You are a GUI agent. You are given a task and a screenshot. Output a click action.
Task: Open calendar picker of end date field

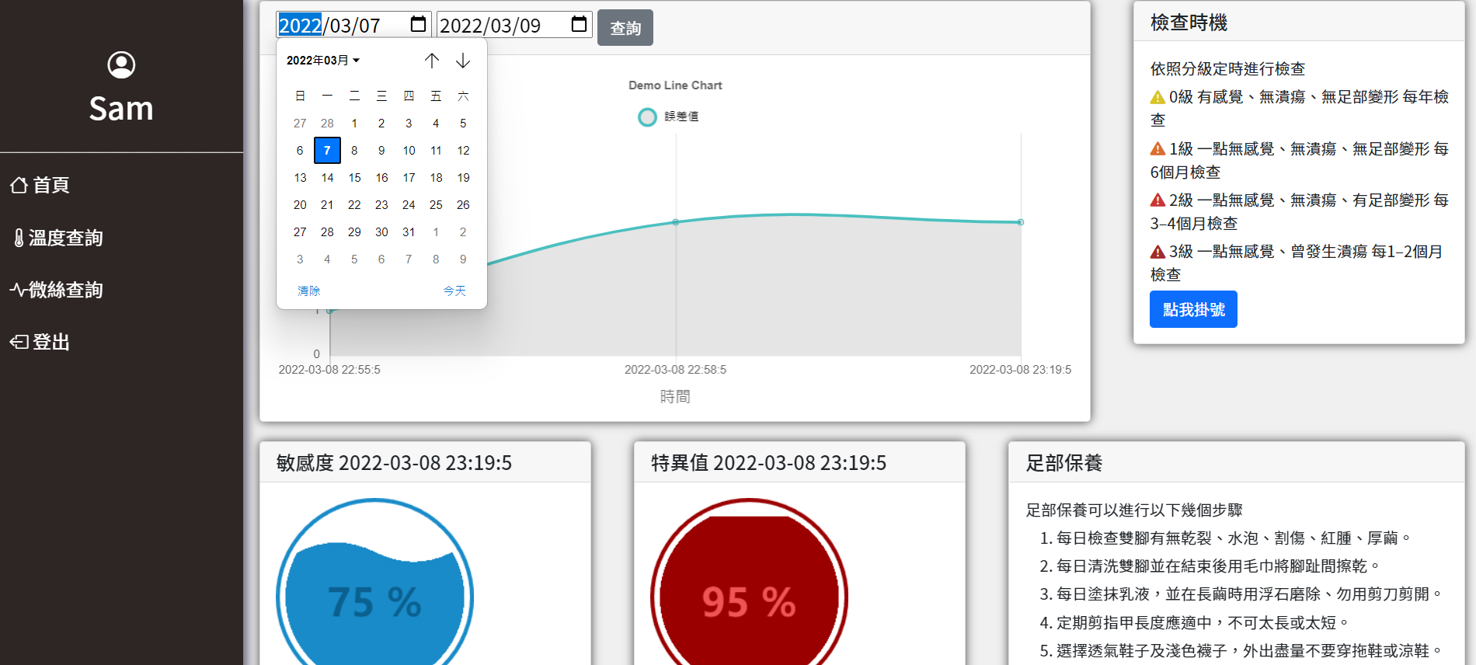click(x=579, y=25)
